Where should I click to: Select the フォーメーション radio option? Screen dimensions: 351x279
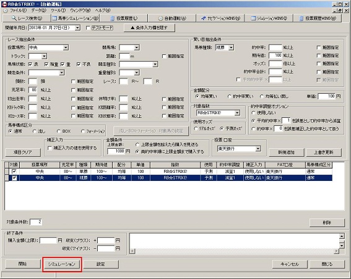pyautogui.click(x=83, y=131)
